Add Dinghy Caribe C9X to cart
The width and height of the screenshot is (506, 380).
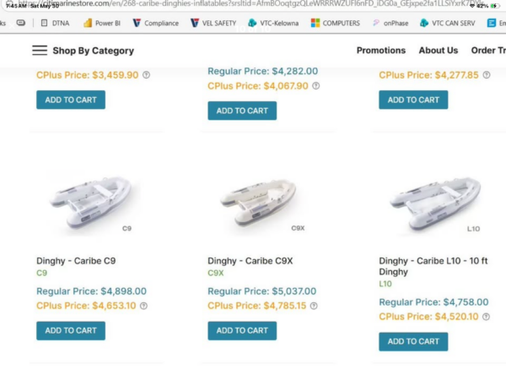coord(242,330)
